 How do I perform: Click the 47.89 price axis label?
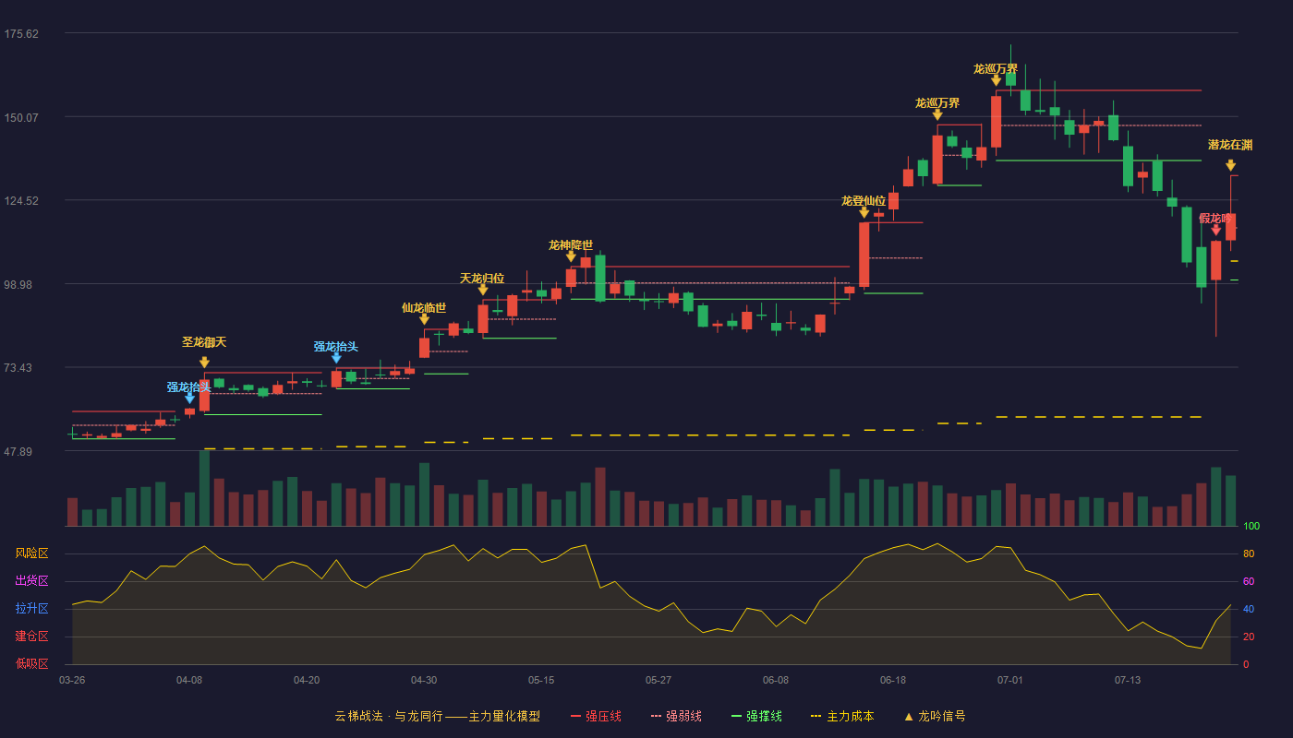click(18, 452)
